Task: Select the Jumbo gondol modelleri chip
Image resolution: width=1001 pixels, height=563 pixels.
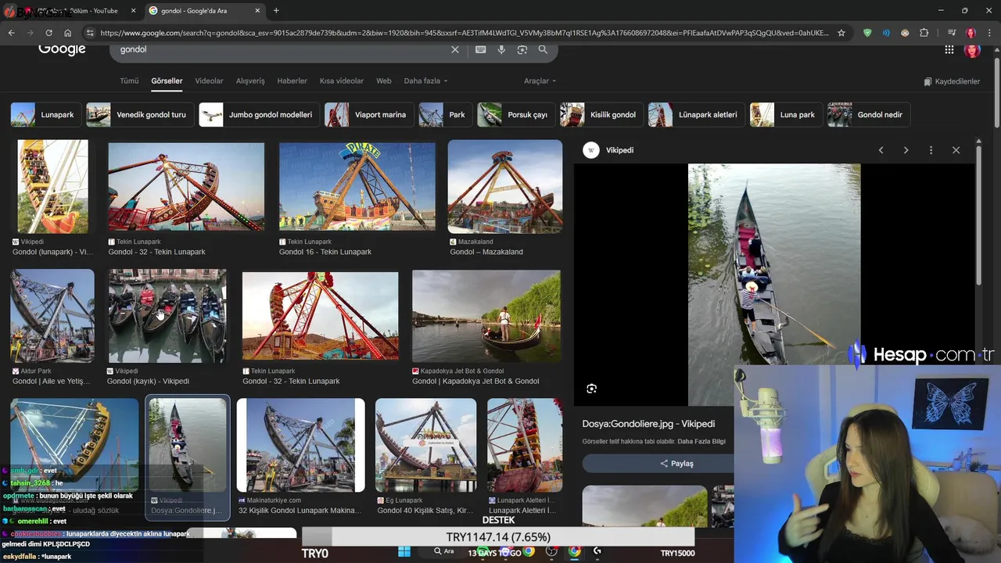Action: 259,115
